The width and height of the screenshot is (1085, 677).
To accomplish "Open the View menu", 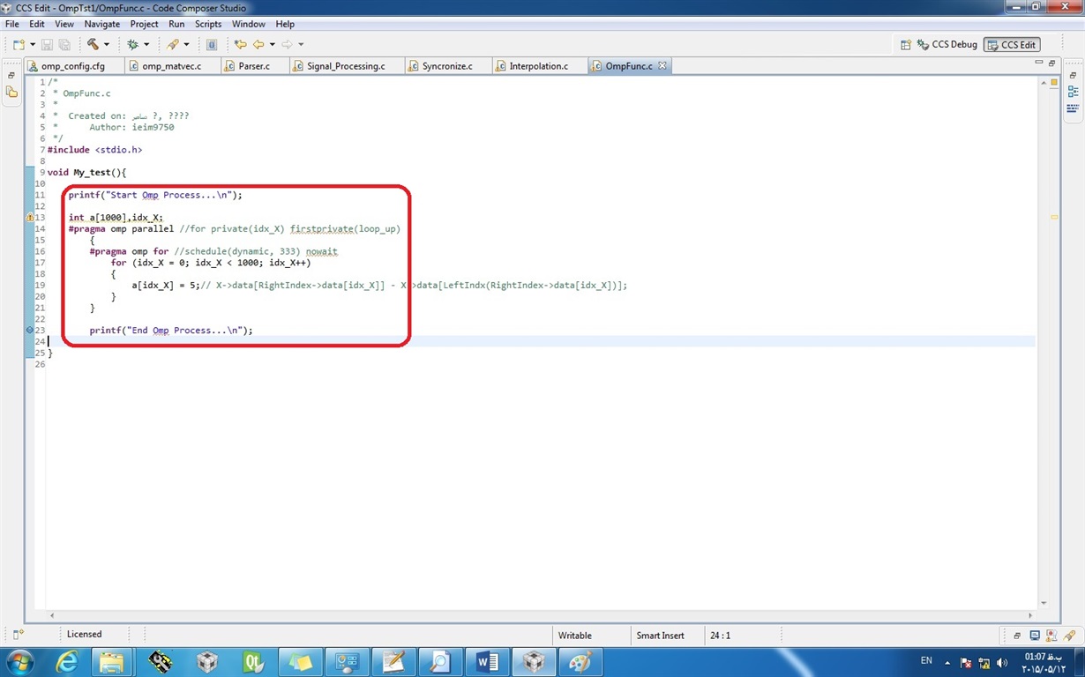I will point(64,24).
